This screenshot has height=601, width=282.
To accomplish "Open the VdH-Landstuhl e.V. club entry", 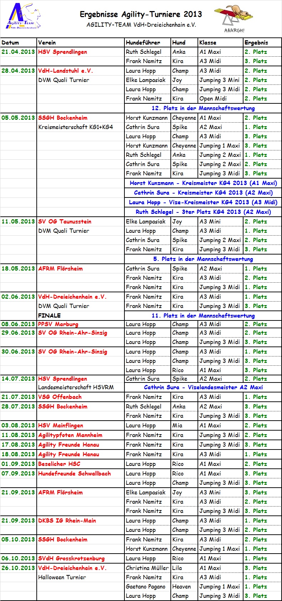I will (66, 71).
